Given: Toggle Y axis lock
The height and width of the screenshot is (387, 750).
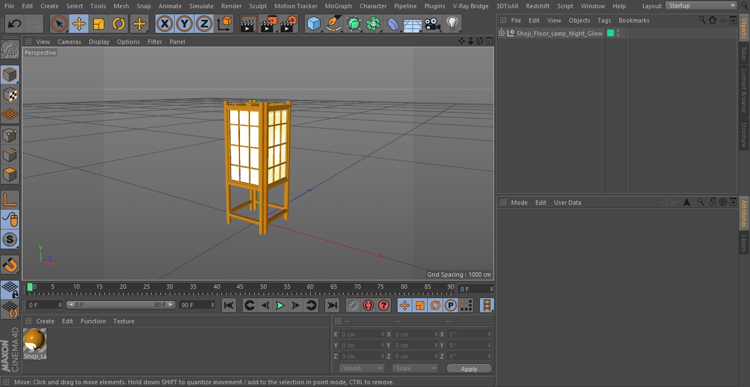Looking at the screenshot, I should (x=184, y=24).
